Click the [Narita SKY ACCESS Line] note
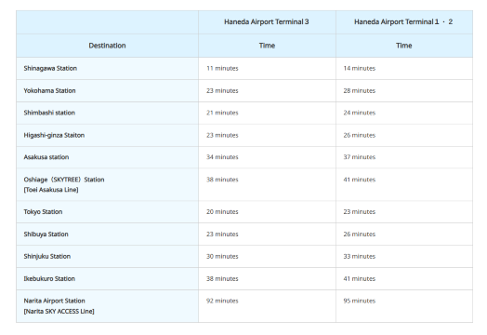 coord(59,311)
